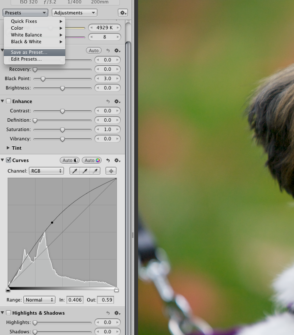The width and height of the screenshot is (294, 335).
Task: Click the Definition slider handle
Action: [35, 120]
